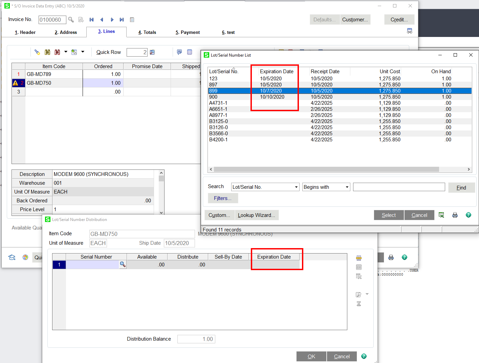Open the serial number lookup magnifier
This screenshot has height=363, width=479.
click(123, 265)
